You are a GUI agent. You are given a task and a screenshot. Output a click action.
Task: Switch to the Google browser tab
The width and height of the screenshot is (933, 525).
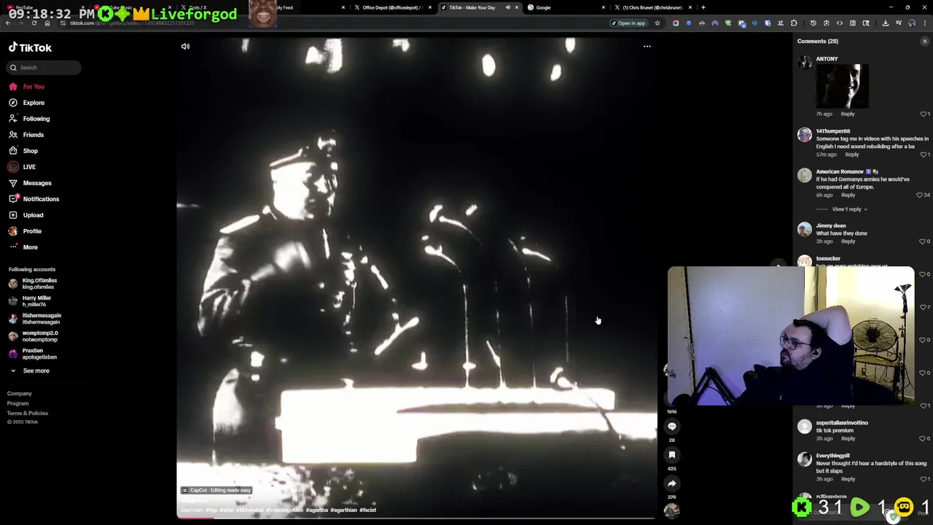(567, 7)
